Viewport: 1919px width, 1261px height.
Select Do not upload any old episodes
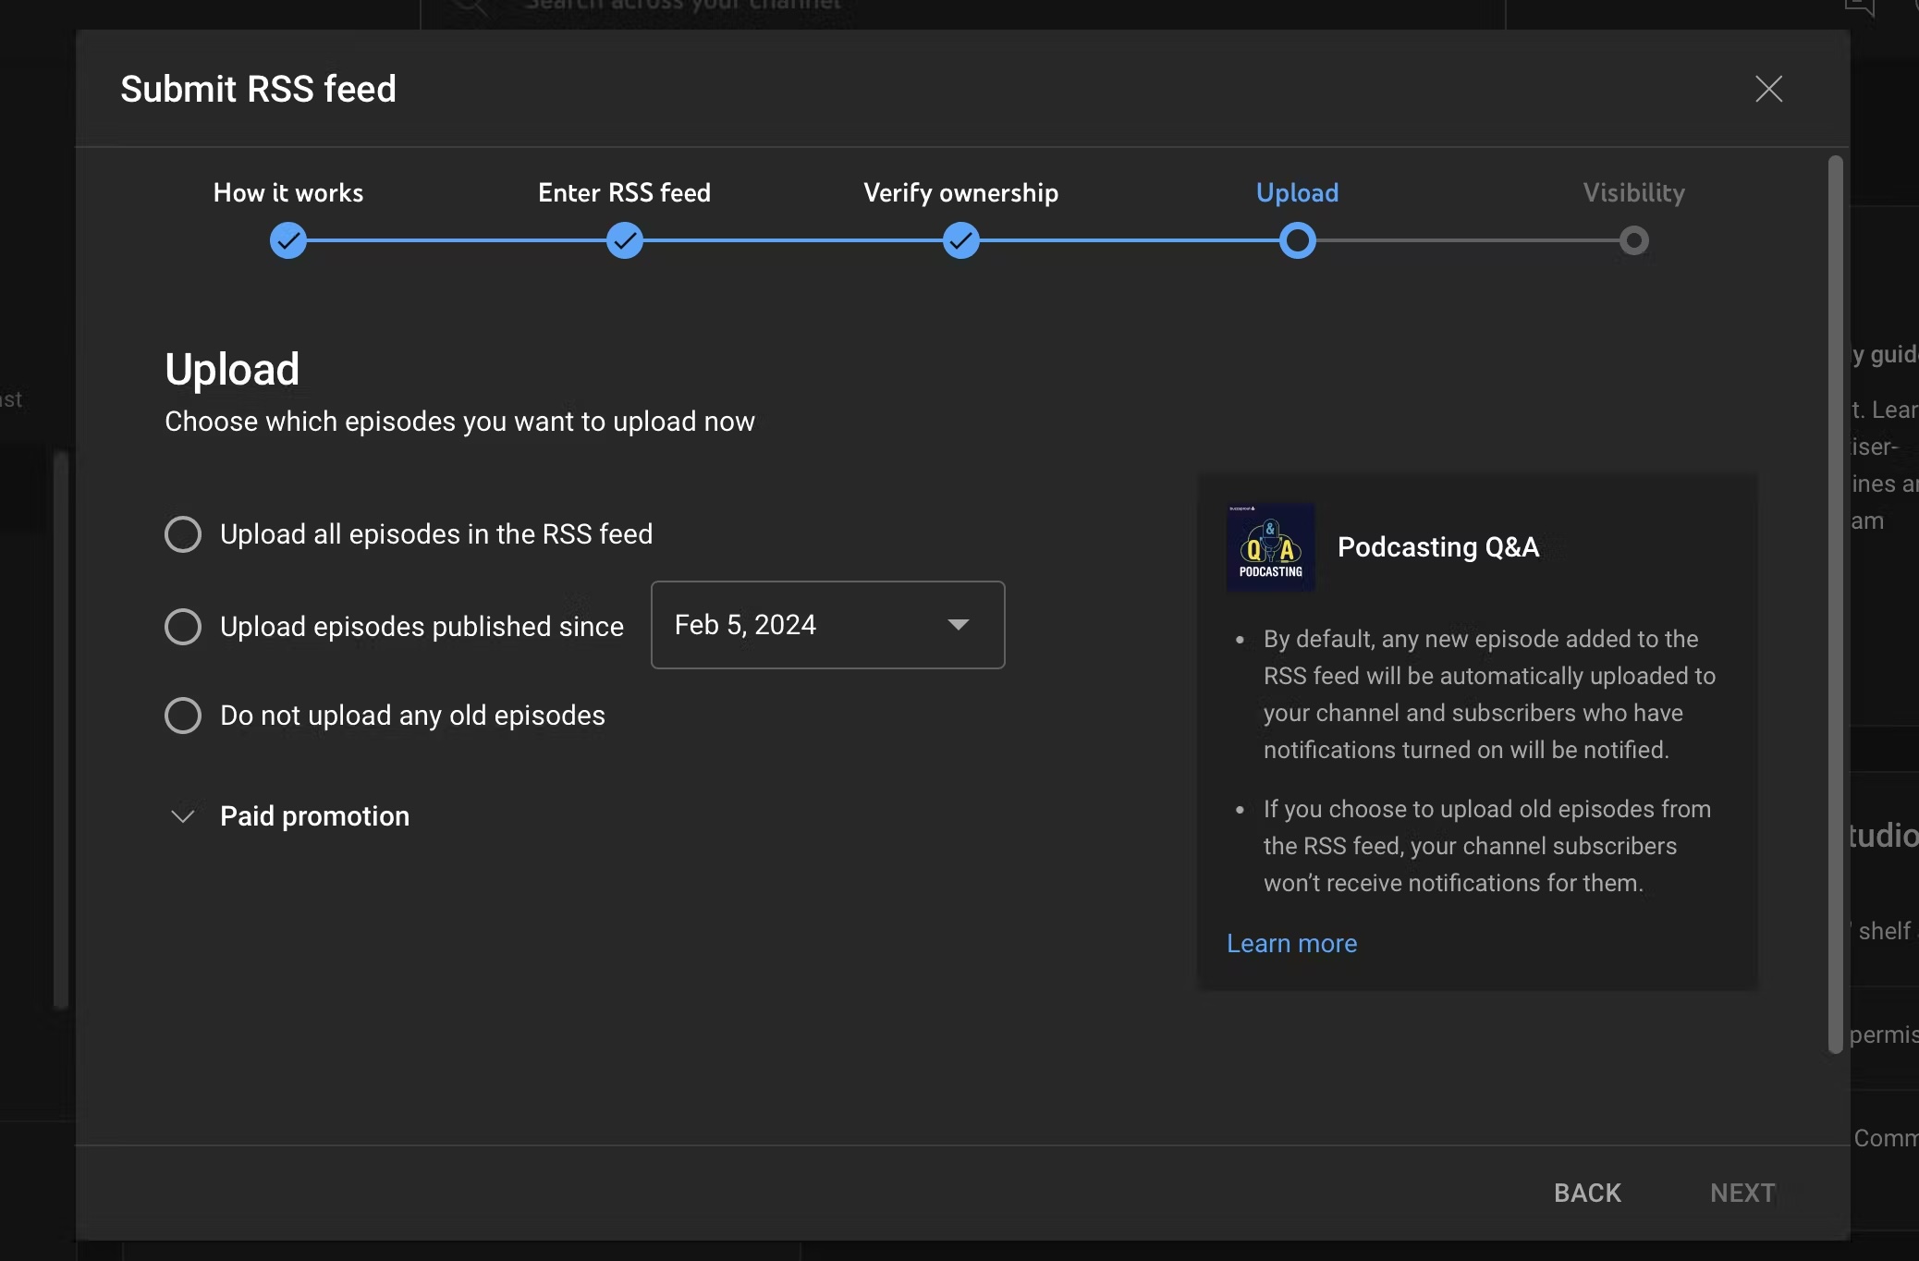(183, 716)
